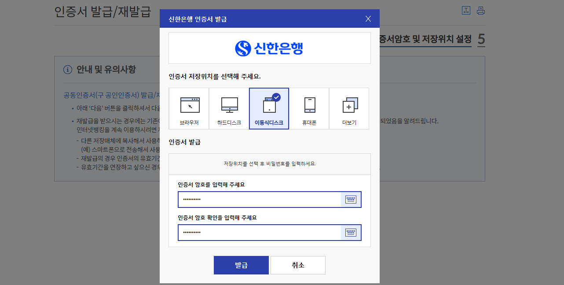
Task: Click the 안내 및 유의사항 heading
Action: (106, 70)
